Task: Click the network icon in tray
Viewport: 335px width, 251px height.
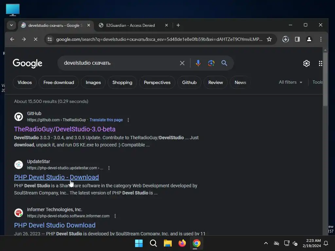Action: point(287,243)
